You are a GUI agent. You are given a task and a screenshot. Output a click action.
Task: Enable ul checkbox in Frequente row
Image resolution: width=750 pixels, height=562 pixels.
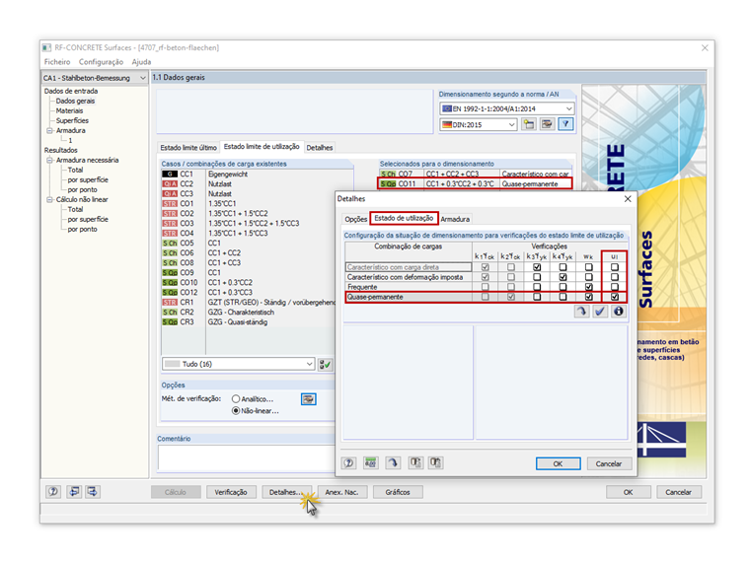615,287
